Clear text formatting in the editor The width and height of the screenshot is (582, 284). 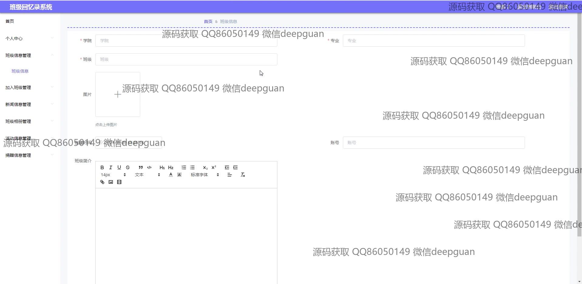243,175
